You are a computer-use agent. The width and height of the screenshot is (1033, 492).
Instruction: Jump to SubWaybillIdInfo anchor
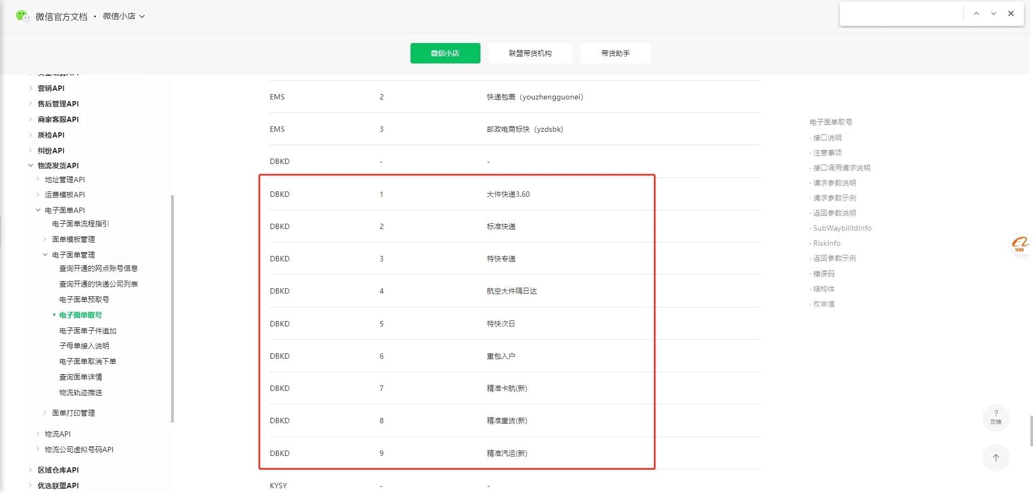pos(842,228)
